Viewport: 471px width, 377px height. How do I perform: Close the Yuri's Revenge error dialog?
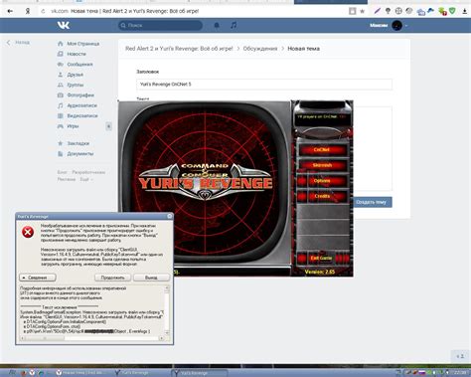(x=170, y=216)
